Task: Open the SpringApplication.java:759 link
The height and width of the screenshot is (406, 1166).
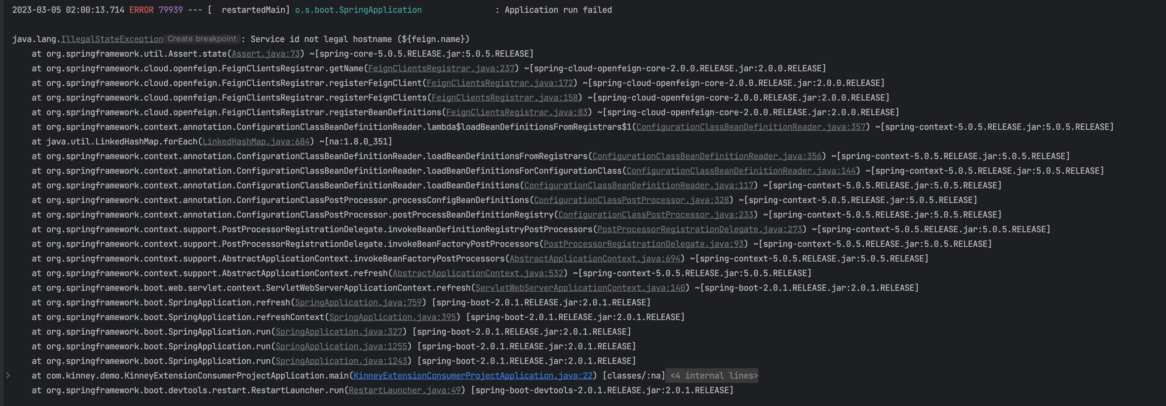Action: 358,303
